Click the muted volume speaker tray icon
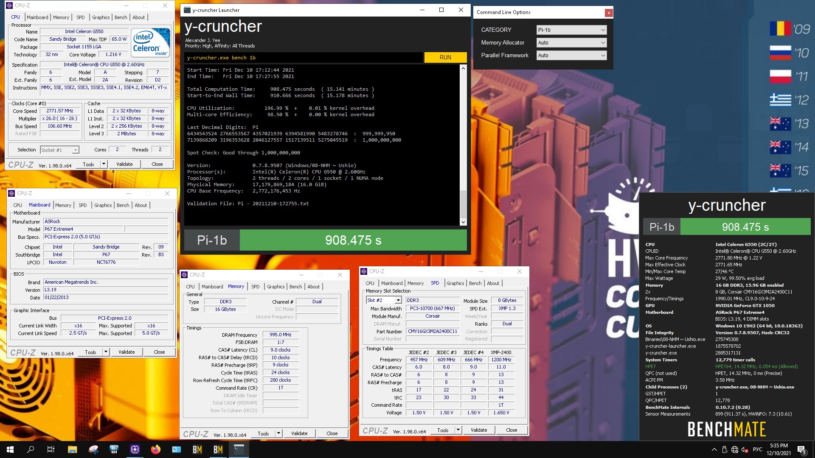The width and height of the screenshot is (815, 458). tap(745, 450)
